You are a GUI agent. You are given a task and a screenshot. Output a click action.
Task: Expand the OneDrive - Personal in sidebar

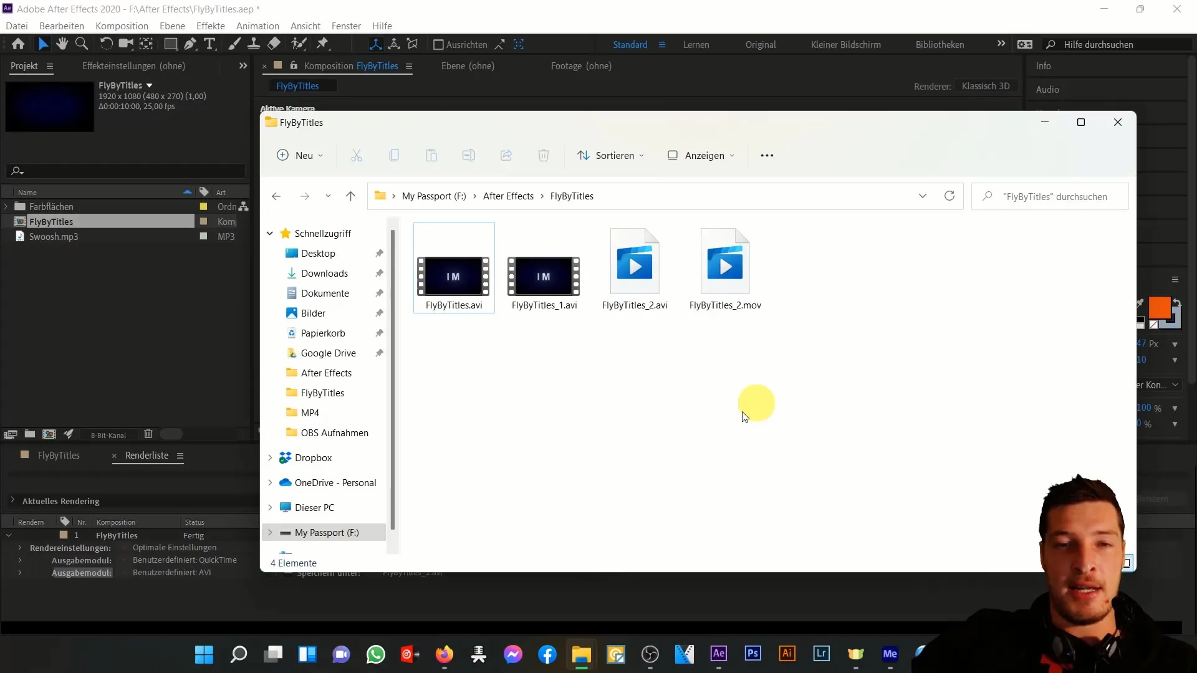click(x=270, y=482)
